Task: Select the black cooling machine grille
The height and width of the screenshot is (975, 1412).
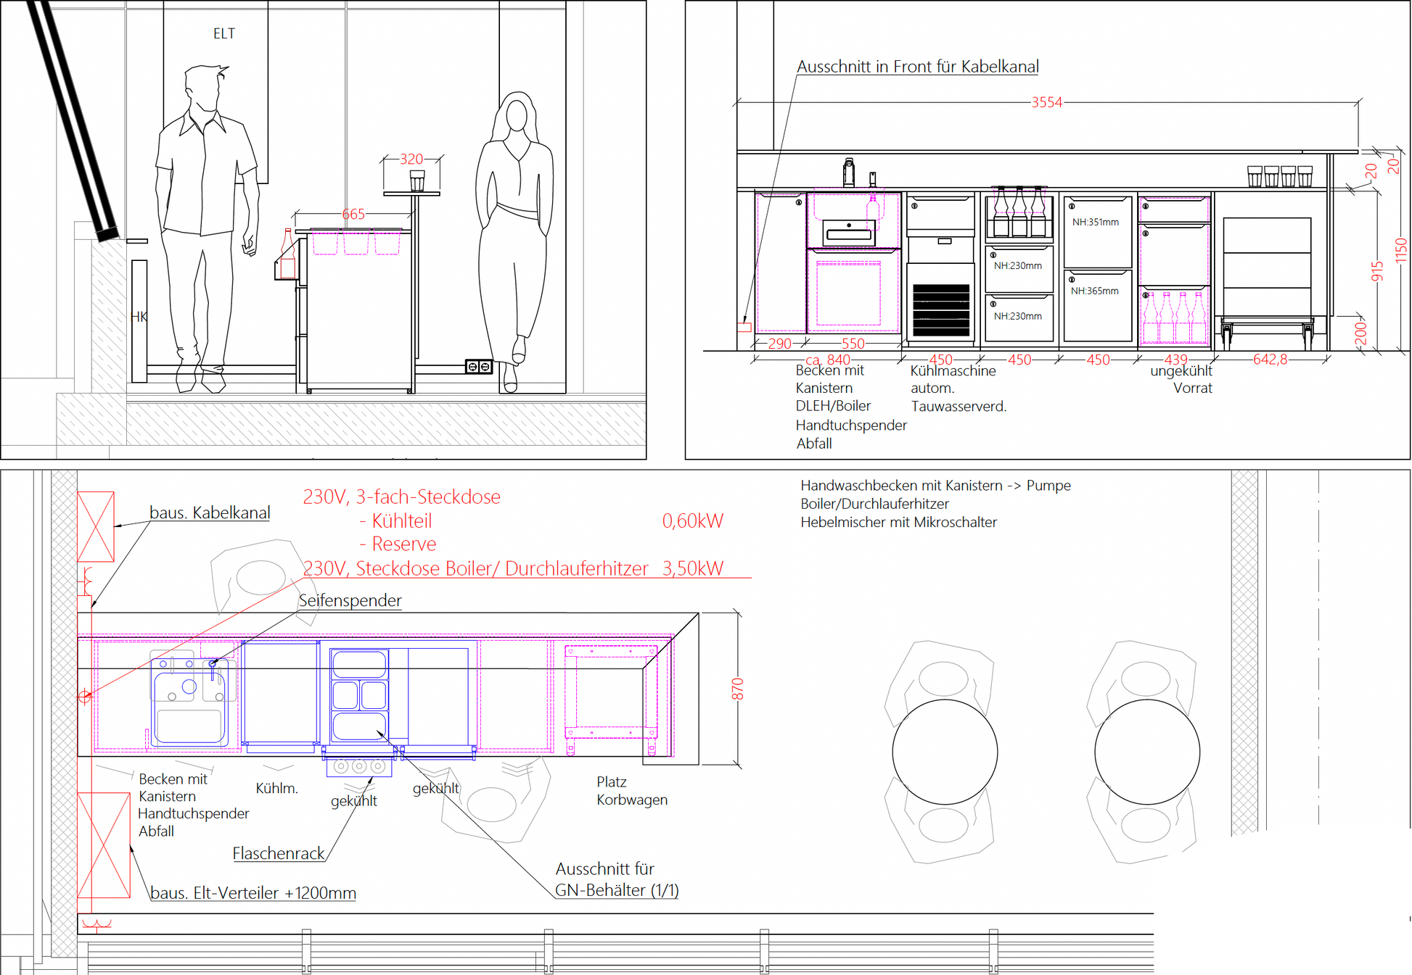Action: pos(941,310)
